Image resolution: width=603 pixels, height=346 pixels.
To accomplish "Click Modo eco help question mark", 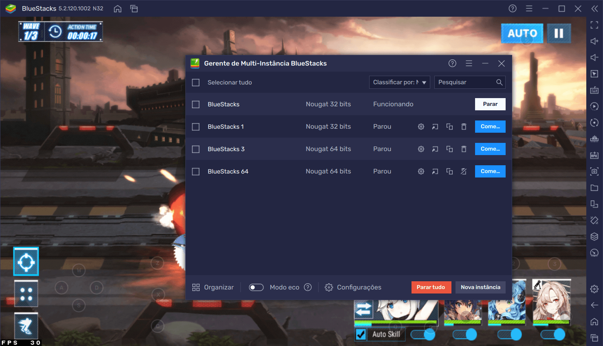I will pyautogui.click(x=308, y=287).
